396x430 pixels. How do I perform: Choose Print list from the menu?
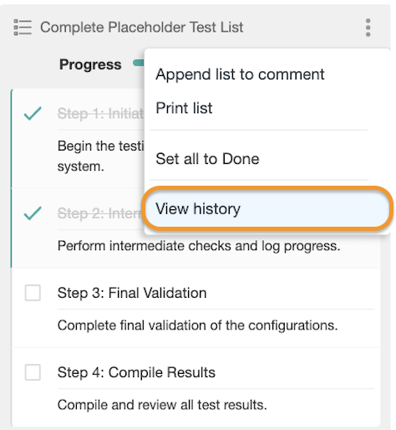(184, 108)
